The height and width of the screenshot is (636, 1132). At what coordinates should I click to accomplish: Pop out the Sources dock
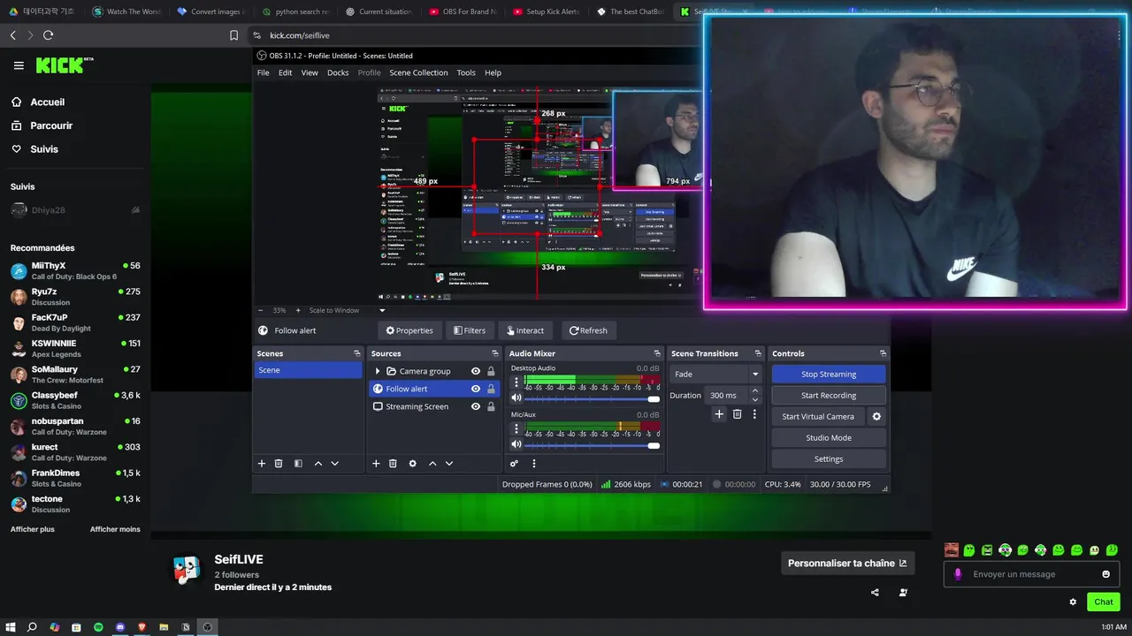(x=495, y=353)
